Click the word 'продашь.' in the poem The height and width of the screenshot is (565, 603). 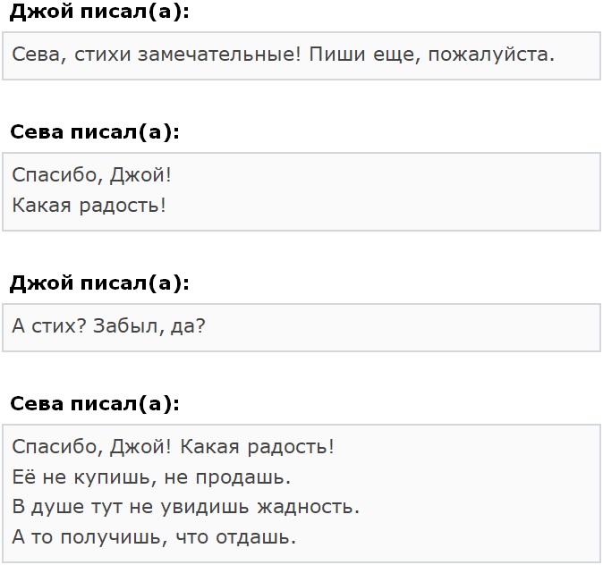243,478
